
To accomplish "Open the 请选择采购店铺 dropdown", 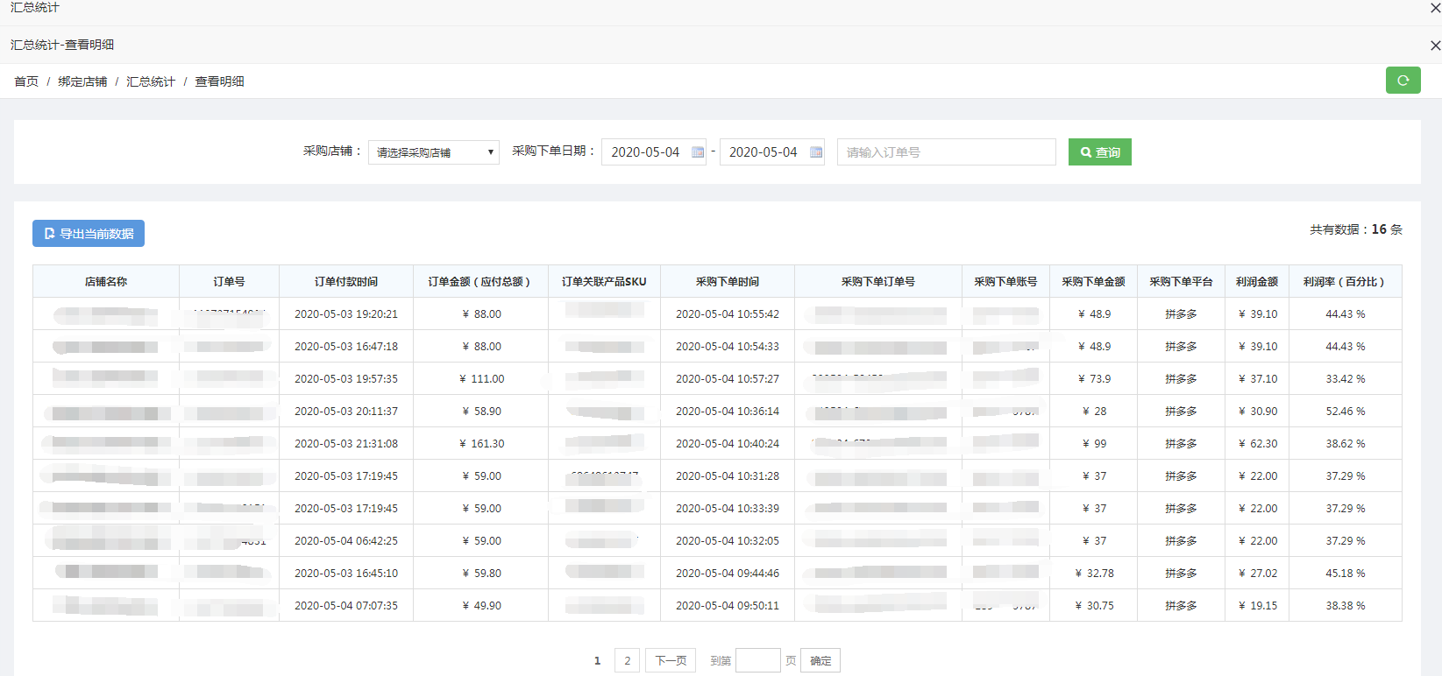I will pyautogui.click(x=434, y=152).
